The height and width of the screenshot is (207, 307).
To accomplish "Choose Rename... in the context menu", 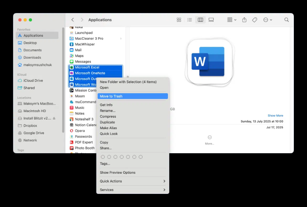I will [x=132, y=111].
